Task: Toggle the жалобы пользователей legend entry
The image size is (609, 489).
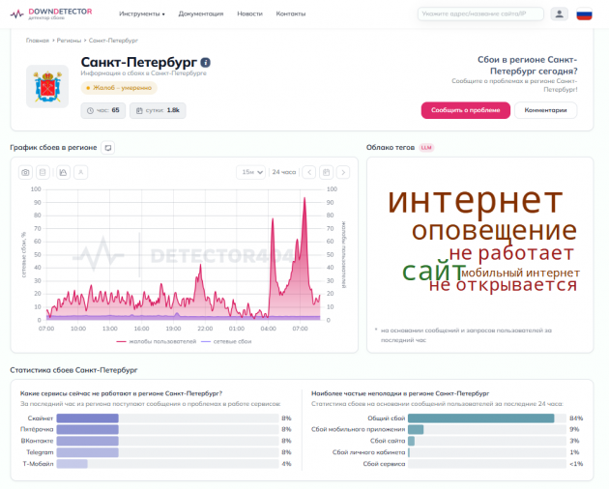Action: pyautogui.click(x=157, y=341)
